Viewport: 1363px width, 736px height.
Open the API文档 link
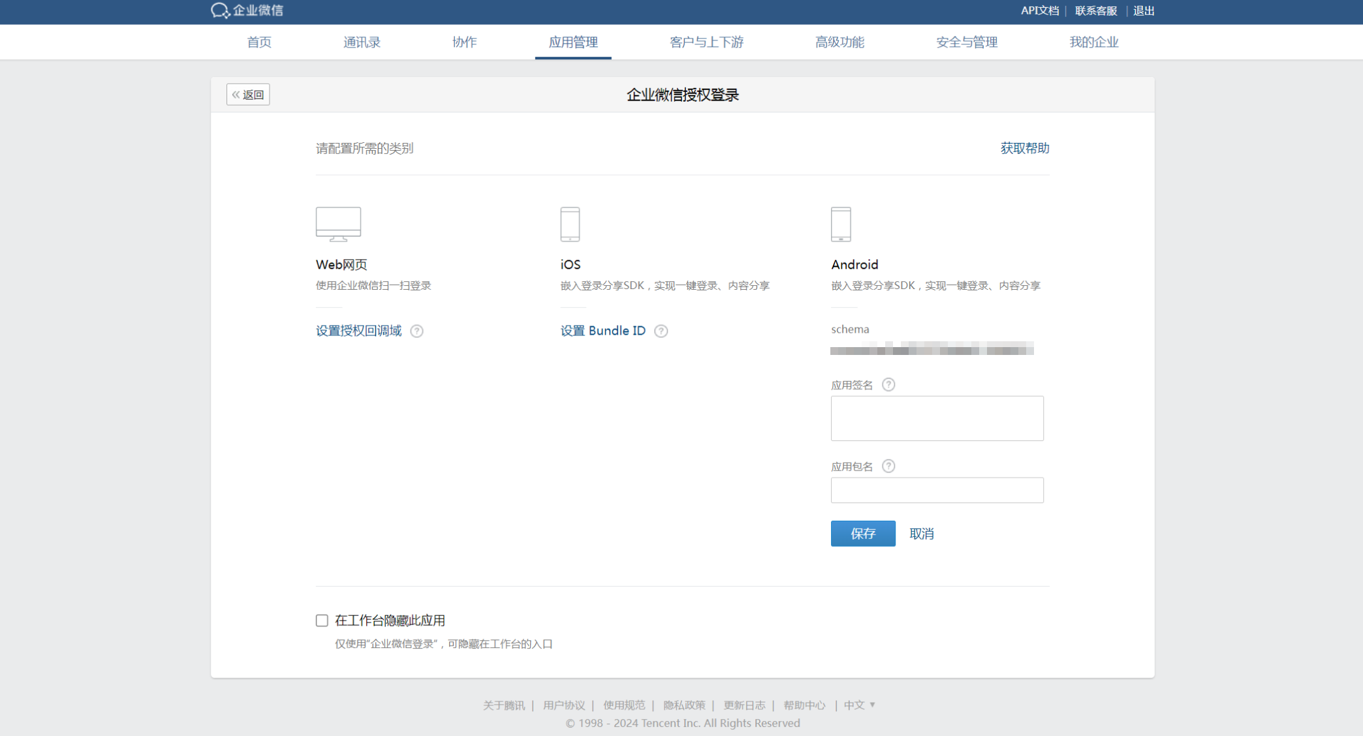[1039, 10]
